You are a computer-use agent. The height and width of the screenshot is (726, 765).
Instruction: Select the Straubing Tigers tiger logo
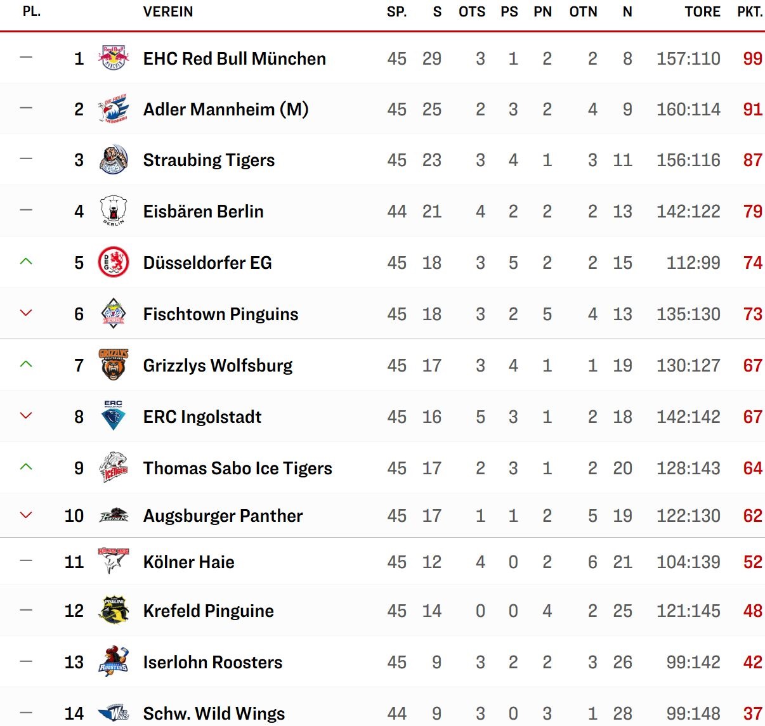tap(114, 160)
